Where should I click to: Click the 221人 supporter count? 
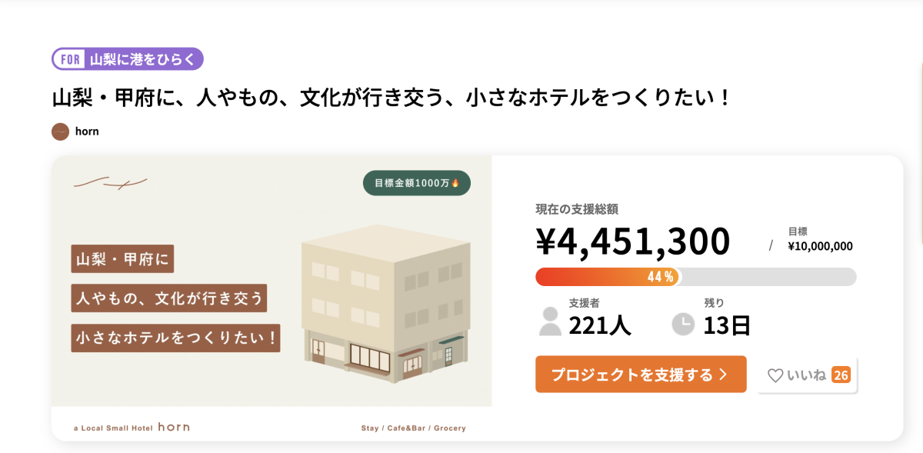coord(600,325)
